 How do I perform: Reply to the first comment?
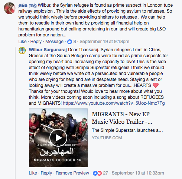(x=36, y=42)
